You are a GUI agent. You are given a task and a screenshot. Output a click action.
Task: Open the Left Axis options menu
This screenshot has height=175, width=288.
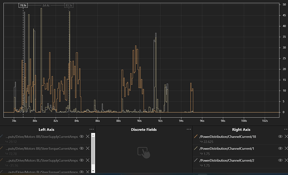[91, 129]
